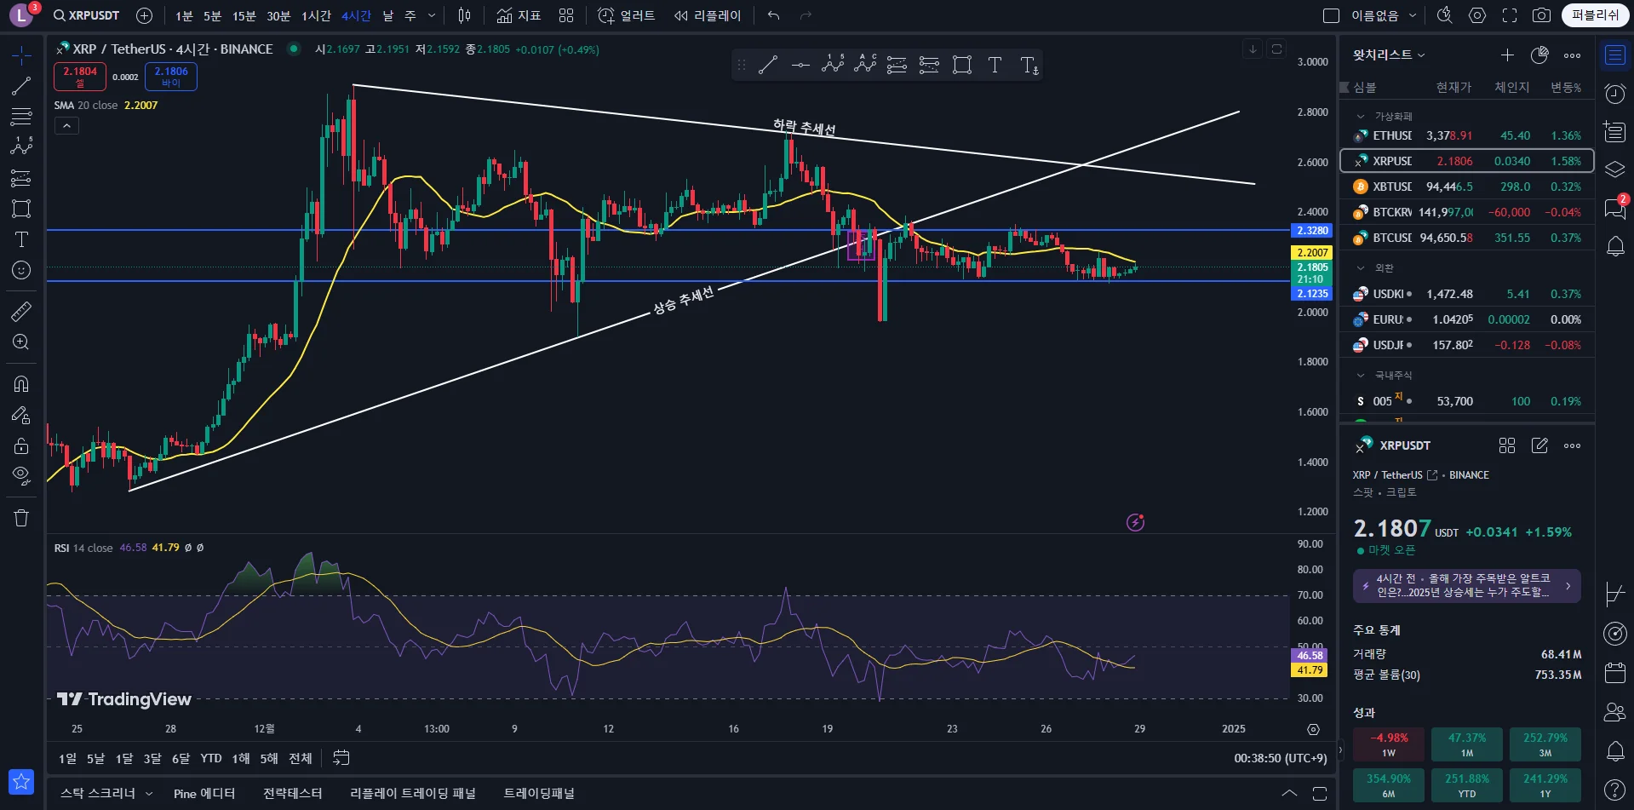
Task: Open indicator templates grid icon
Action: pyautogui.click(x=566, y=15)
